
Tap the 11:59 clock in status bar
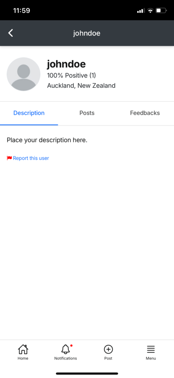tap(22, 11)
